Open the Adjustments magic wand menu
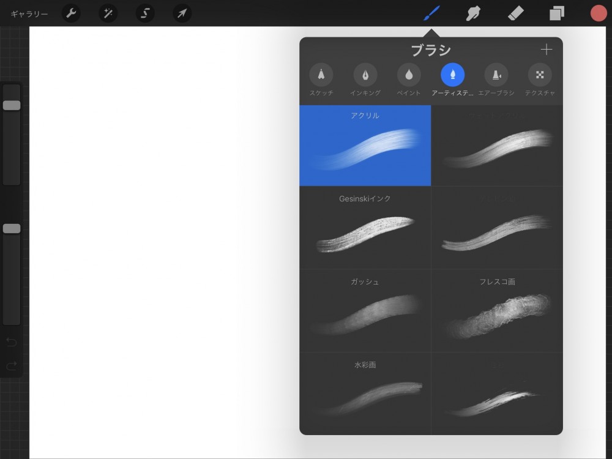Screen dimensions: 612x459 (108, 13)
